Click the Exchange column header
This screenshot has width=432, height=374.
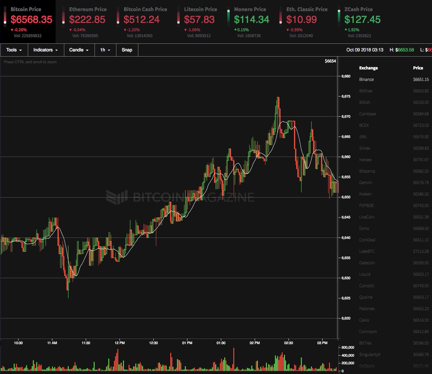pyautogui.click(x=368, y=68)
